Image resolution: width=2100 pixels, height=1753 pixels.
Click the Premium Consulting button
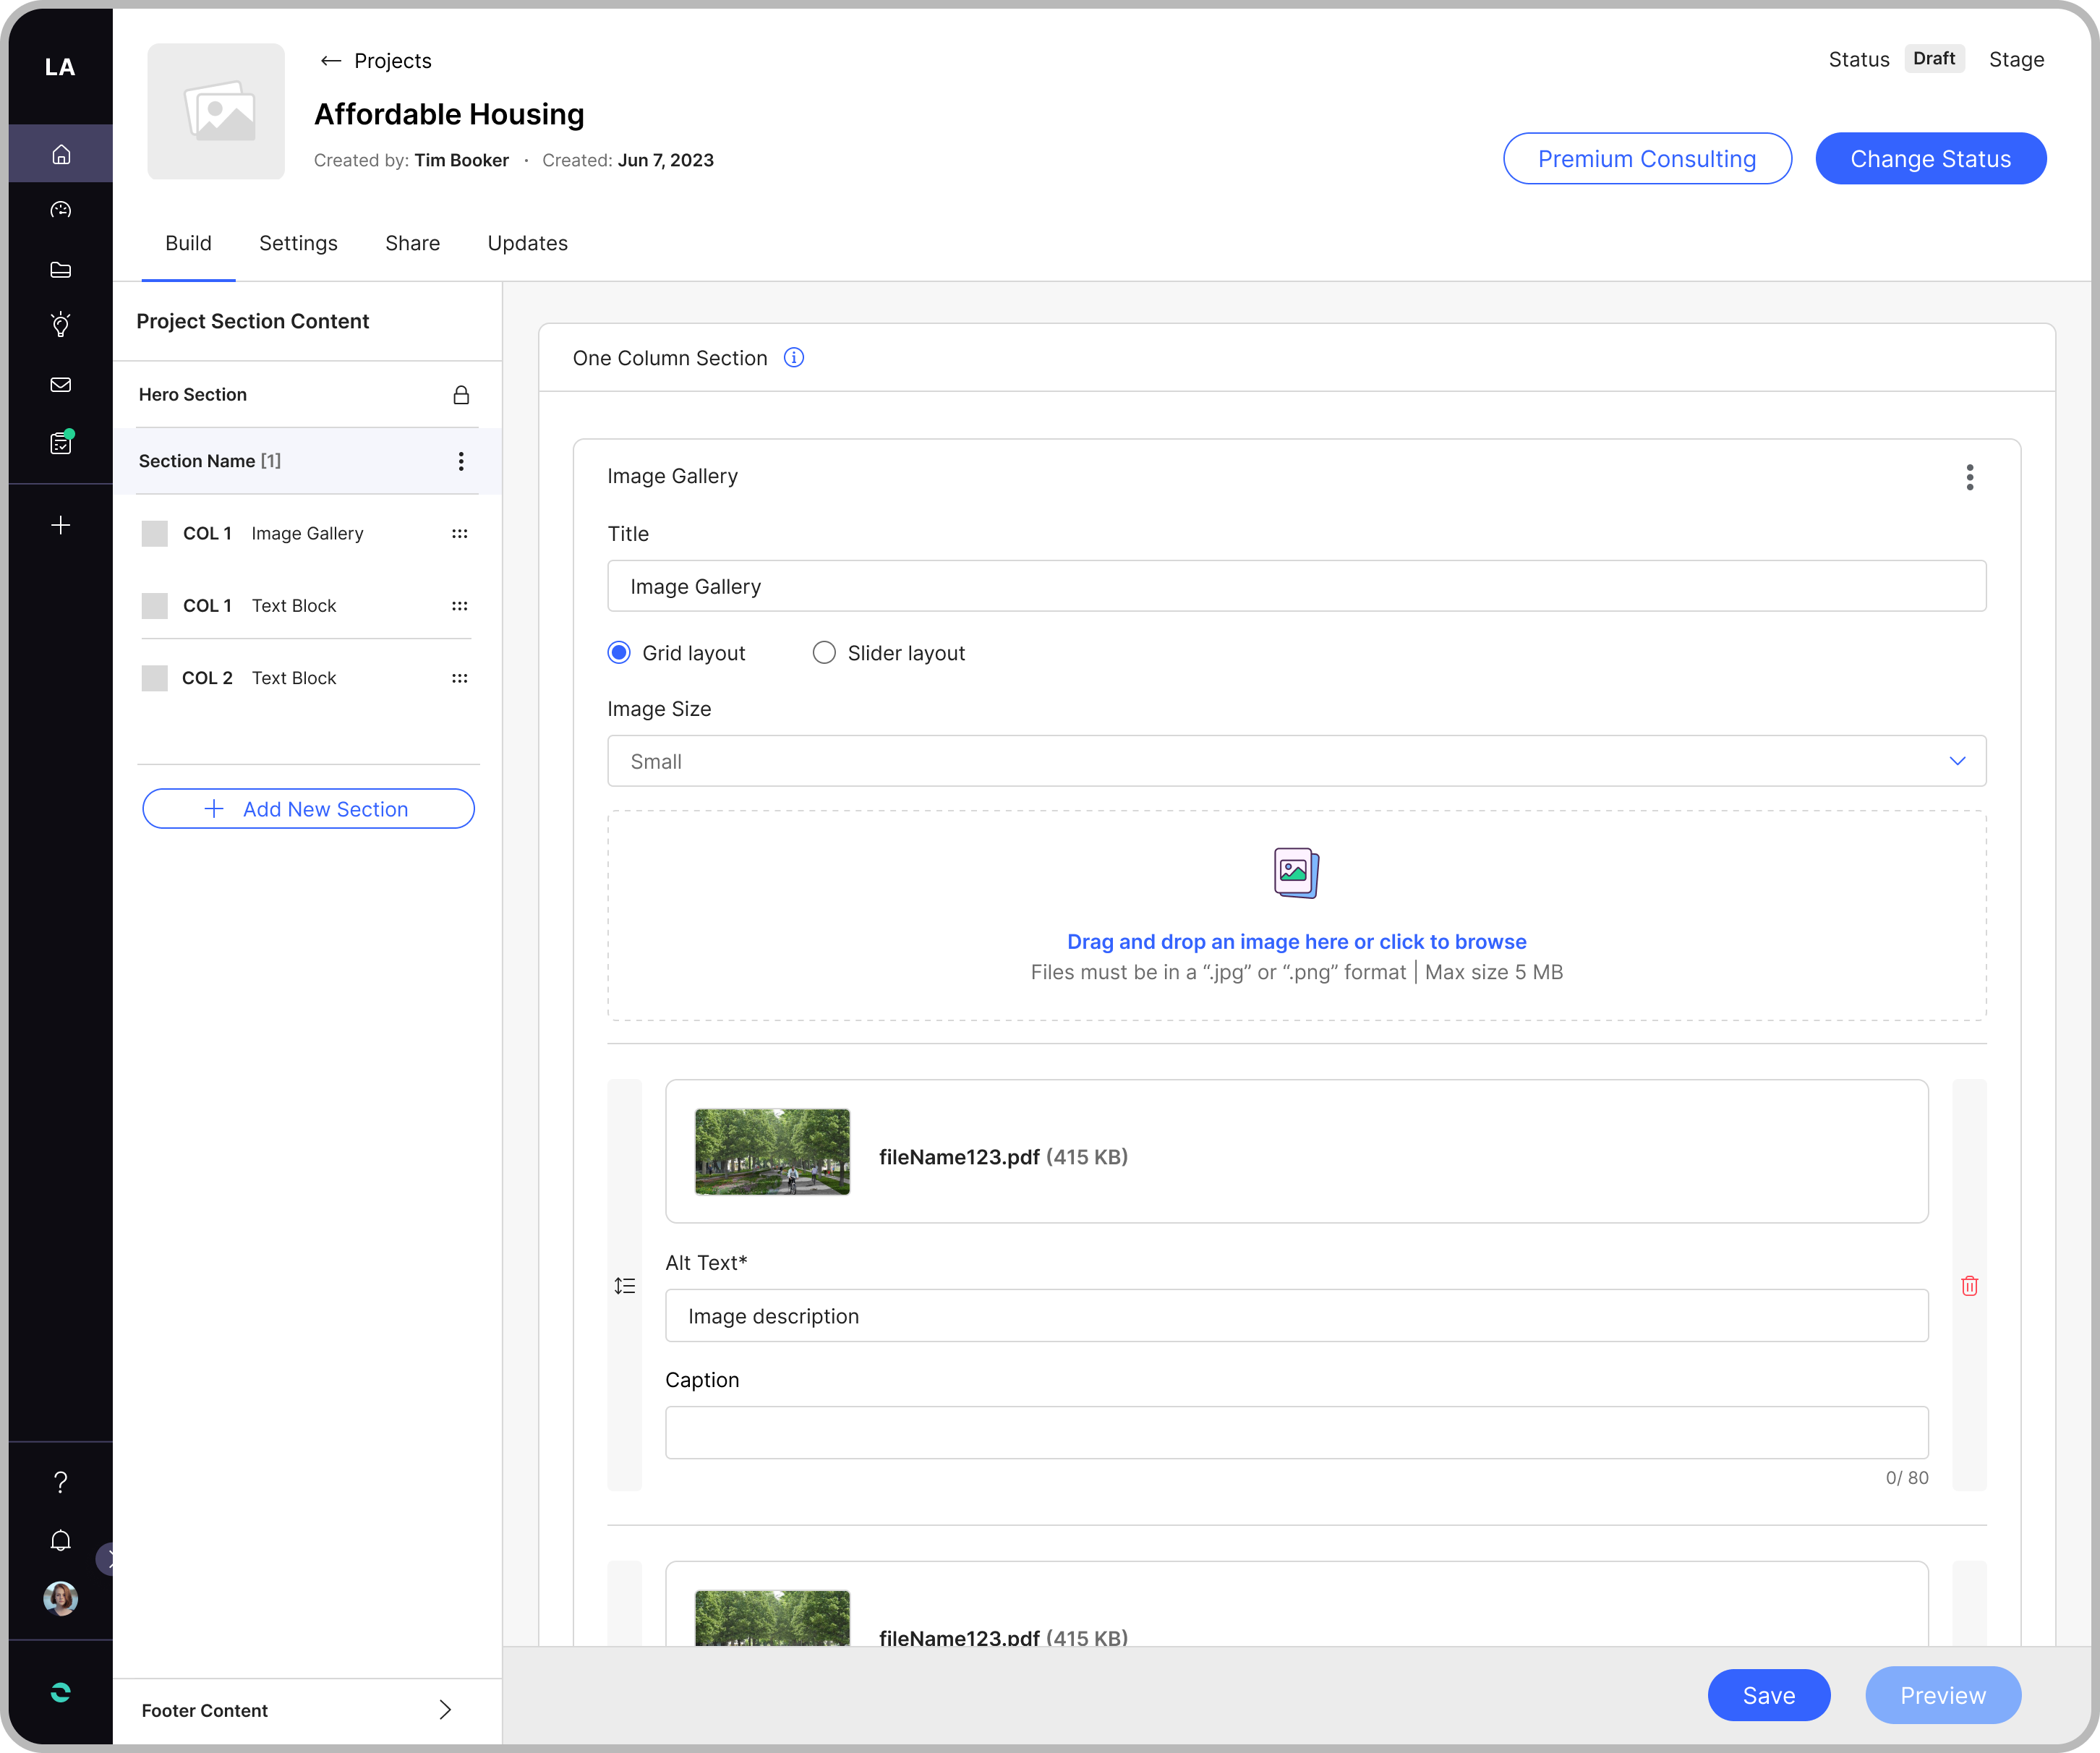[x=1647, y=158]
